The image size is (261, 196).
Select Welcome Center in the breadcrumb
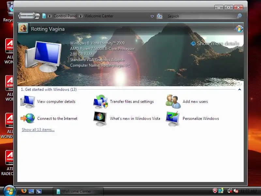(x=99, y=16)
